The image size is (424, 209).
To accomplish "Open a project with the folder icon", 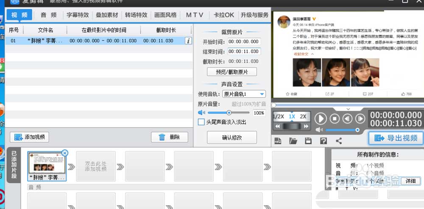I will [293, 140].
